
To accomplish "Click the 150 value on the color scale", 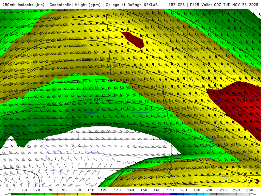I will [144, 190].
